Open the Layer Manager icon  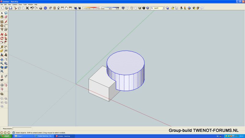[168, 8]
